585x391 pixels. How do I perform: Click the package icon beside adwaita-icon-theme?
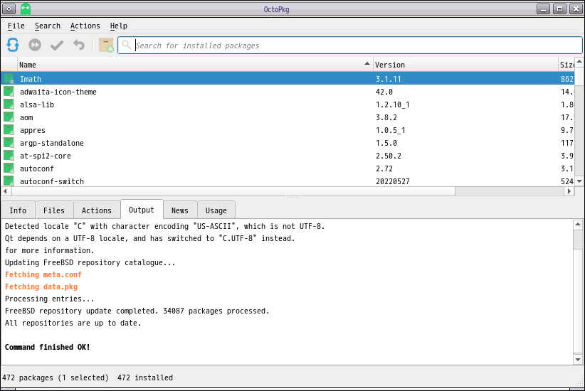click(x=9, y=91)
